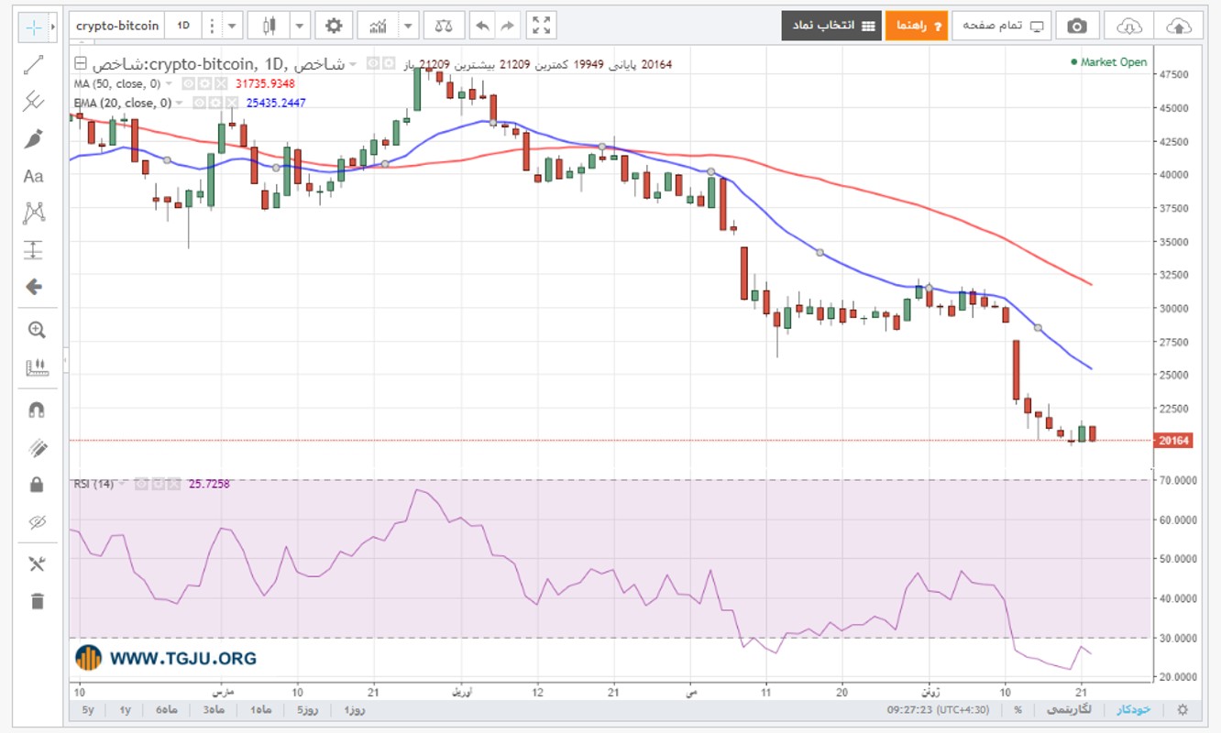Screen dimensions: 1221x733
Task: Choose the XABCD pattern tool
Action: pos(35,213)
